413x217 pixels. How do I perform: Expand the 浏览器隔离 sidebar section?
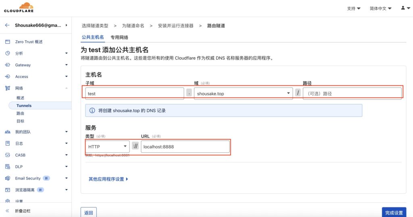coord(67,190)
